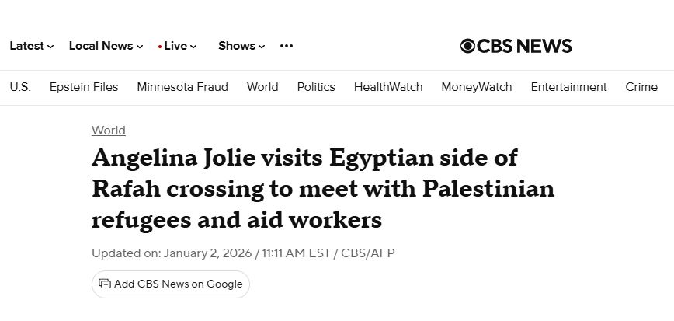
Task: Go to the U.S. section
Action: coord(20,87)
